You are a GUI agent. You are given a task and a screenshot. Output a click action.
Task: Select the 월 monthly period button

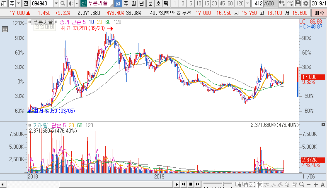point(134,3)
